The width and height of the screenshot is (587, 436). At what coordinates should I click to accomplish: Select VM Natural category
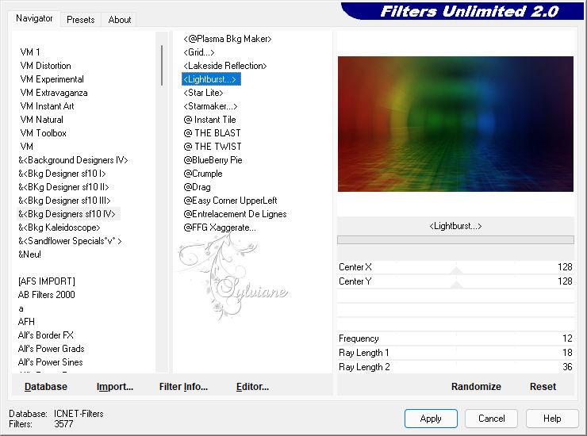tap(41, 120)
